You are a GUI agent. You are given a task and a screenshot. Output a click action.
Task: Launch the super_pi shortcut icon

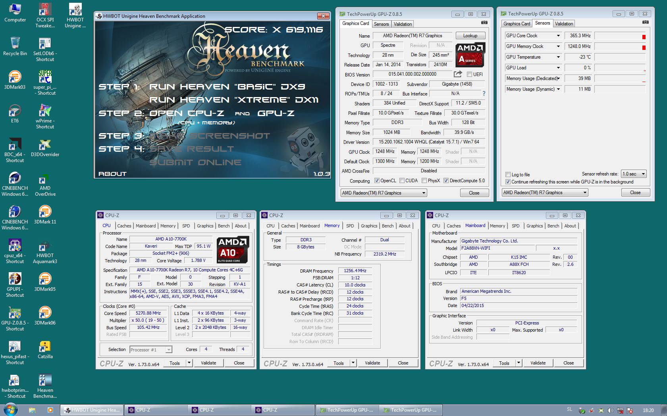coord(45,83)
